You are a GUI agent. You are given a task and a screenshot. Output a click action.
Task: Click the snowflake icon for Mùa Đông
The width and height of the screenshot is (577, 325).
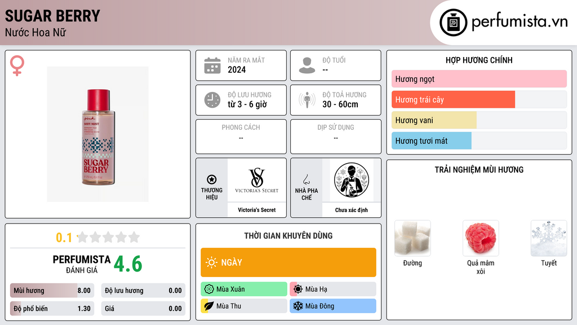pyautogui.click(x=298, y=306)
